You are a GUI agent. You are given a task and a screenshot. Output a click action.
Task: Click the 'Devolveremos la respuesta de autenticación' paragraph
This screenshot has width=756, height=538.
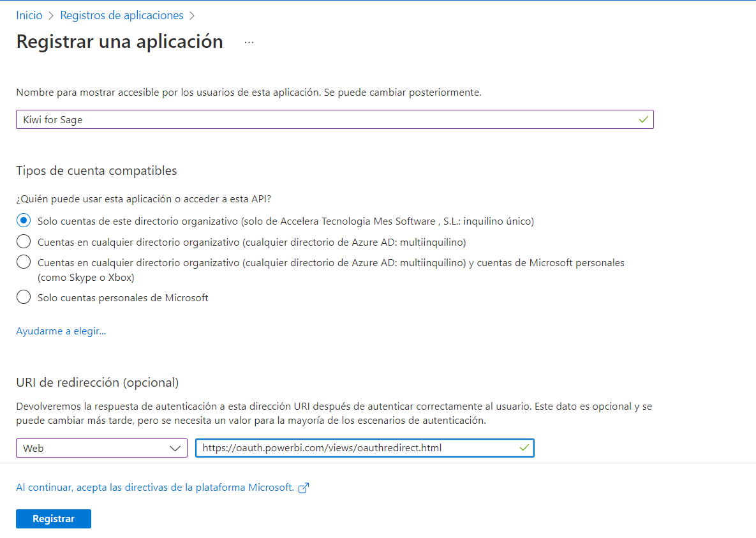point(334,414)
